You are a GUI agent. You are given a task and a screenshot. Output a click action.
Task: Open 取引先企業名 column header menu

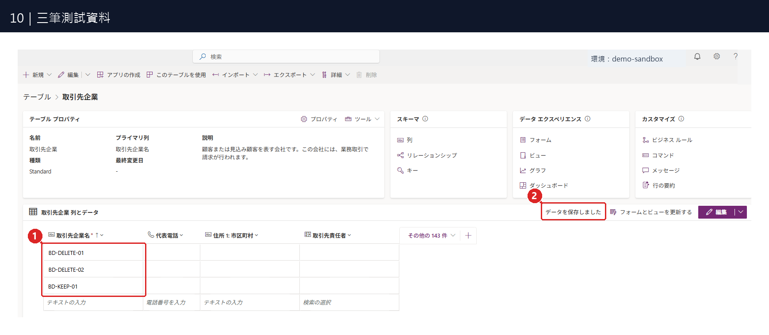[76, 235]
